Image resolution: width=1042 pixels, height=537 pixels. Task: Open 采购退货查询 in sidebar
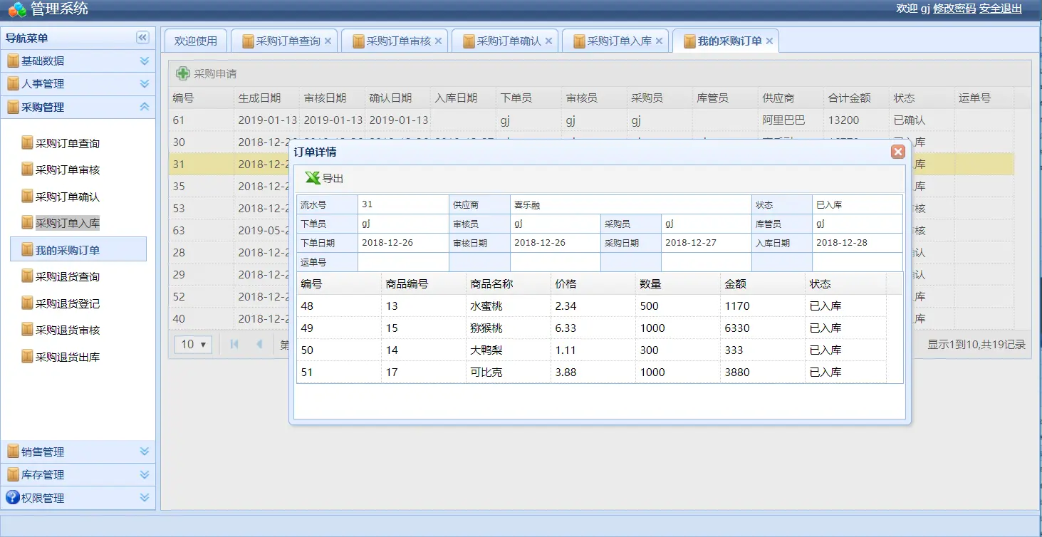(68, 276)
